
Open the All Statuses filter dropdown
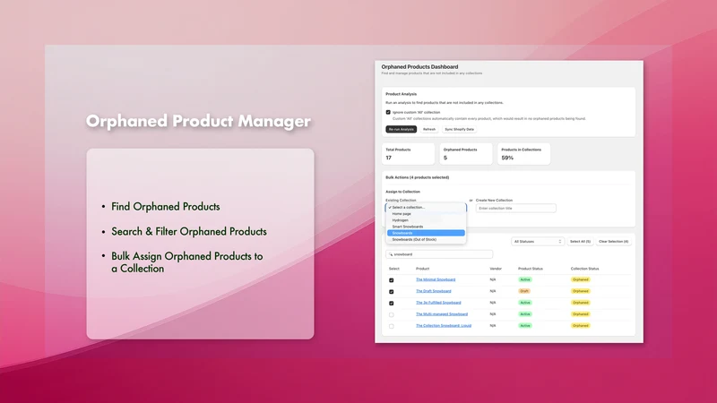coord(538,241)
